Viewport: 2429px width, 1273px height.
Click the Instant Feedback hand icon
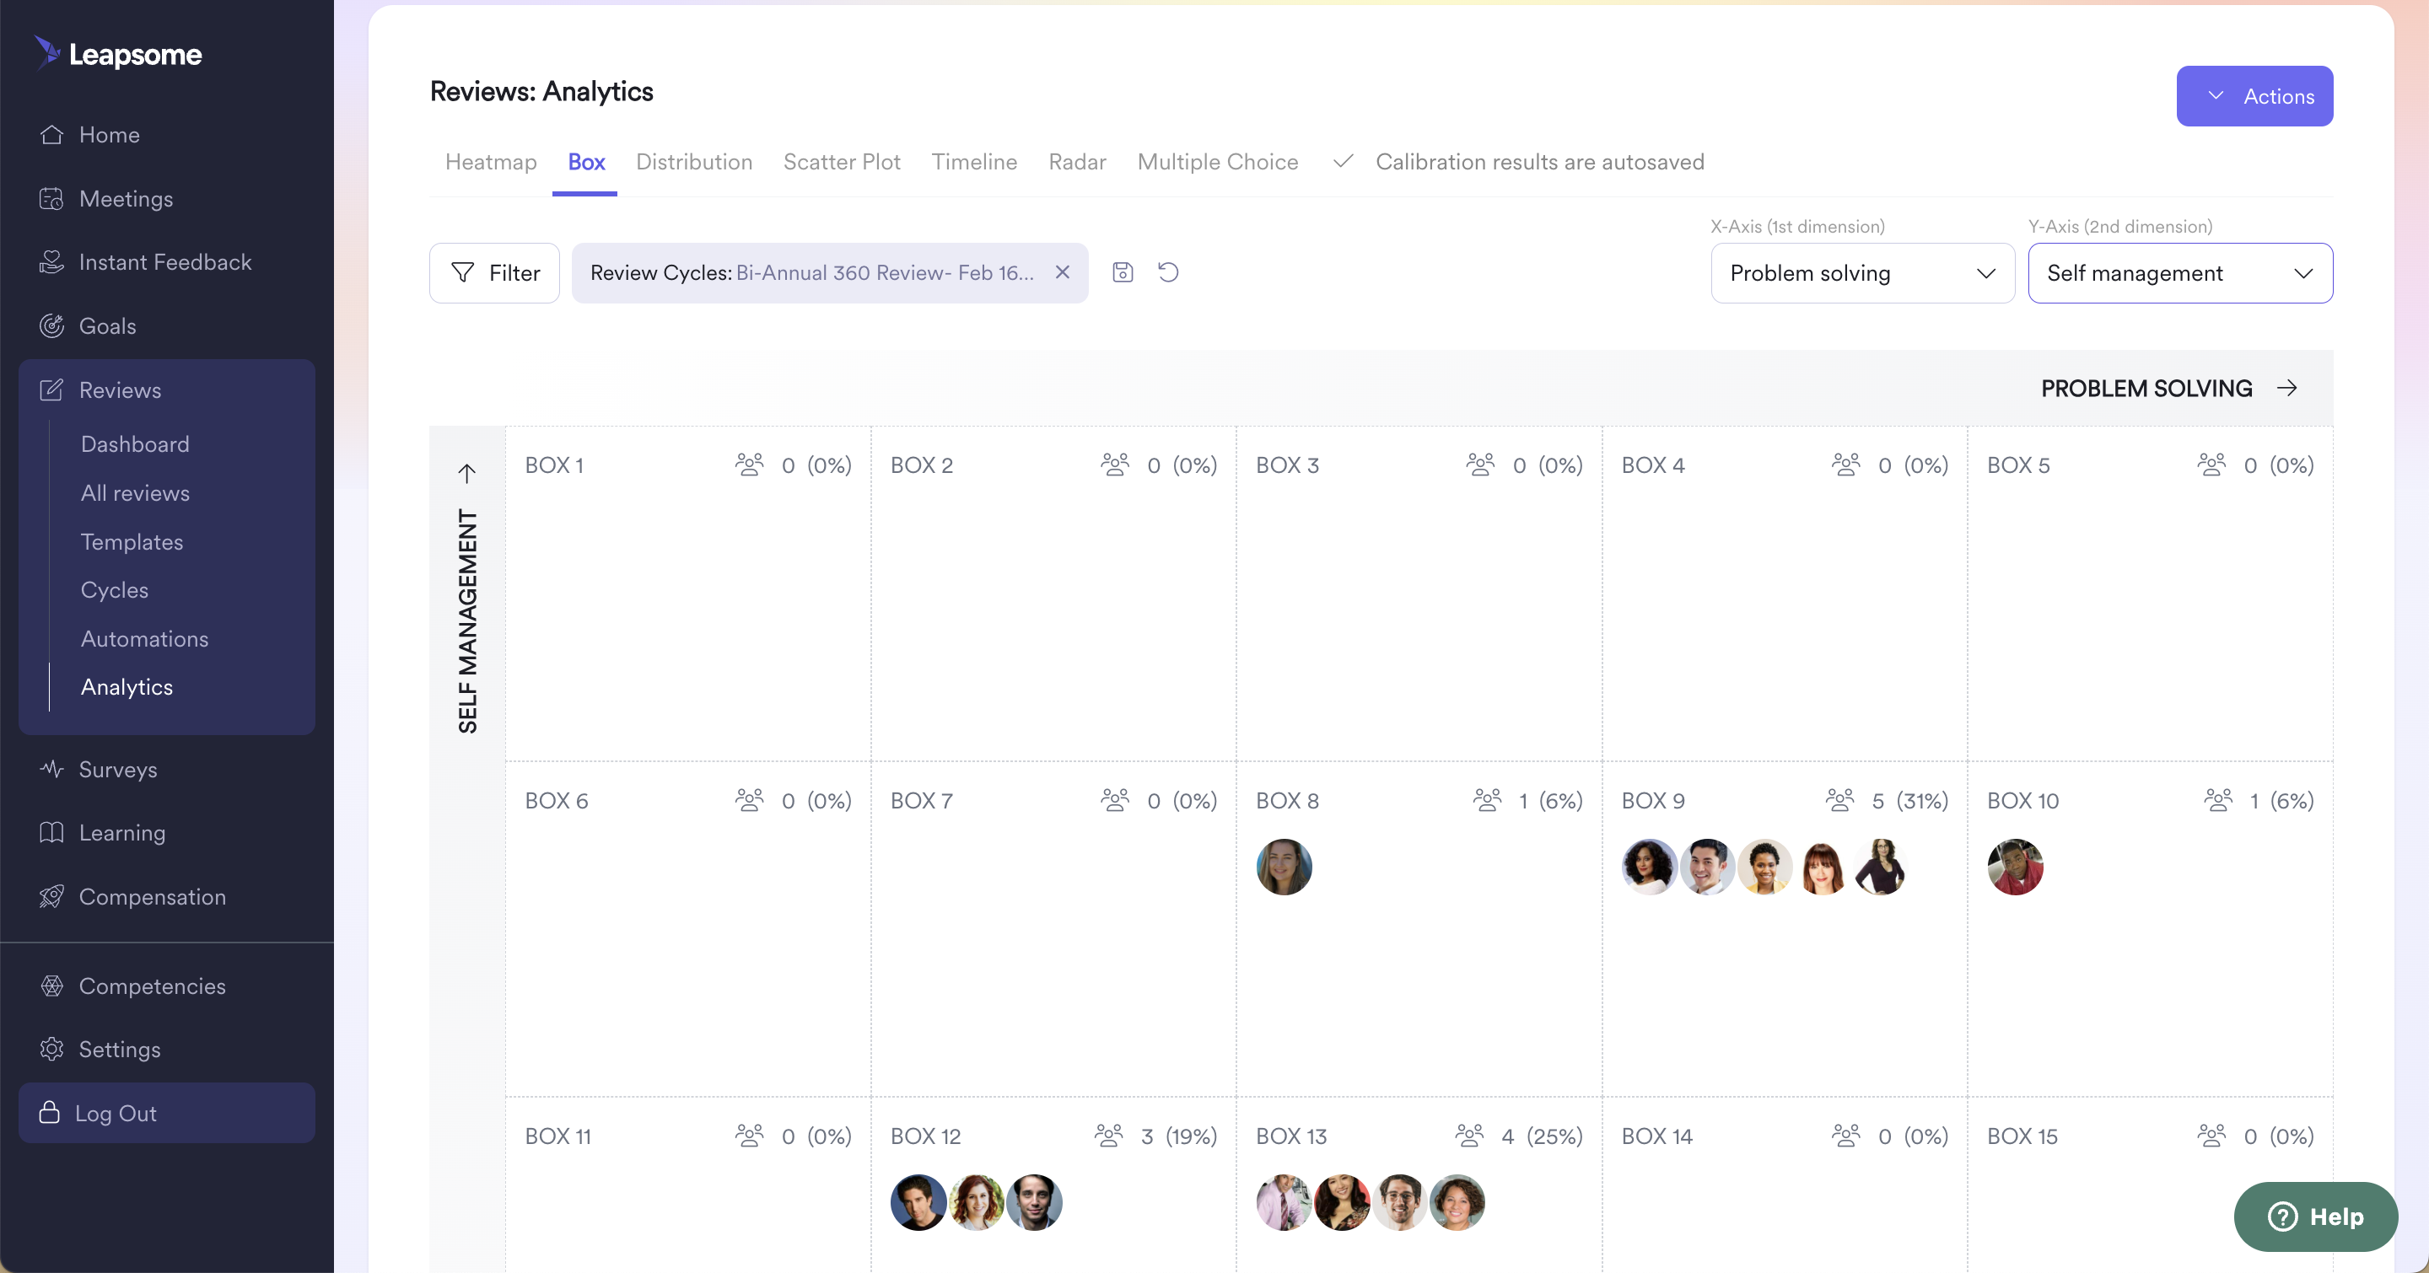pos(51,262)
